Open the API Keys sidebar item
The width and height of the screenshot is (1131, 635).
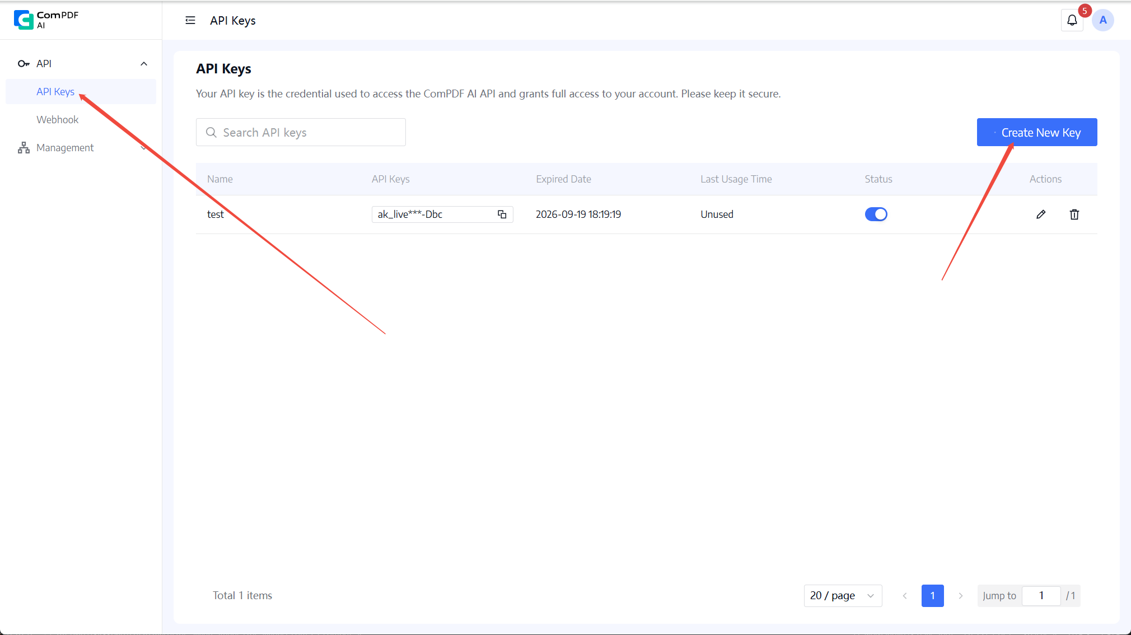pos(81,92)
